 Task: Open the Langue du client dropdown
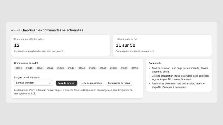(33, 83)
